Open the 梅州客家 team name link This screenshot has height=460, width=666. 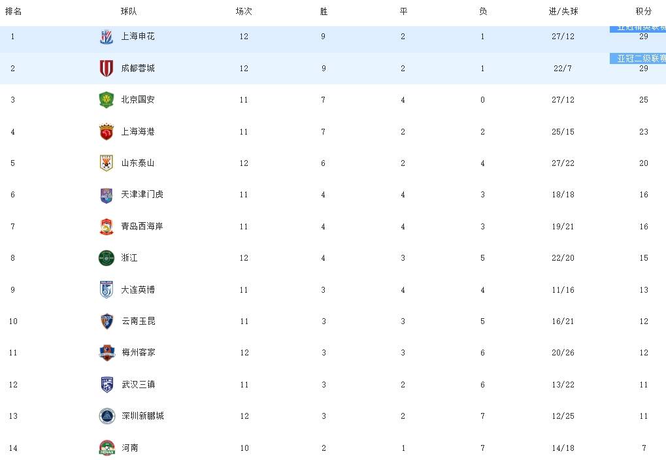click(138, 353)
